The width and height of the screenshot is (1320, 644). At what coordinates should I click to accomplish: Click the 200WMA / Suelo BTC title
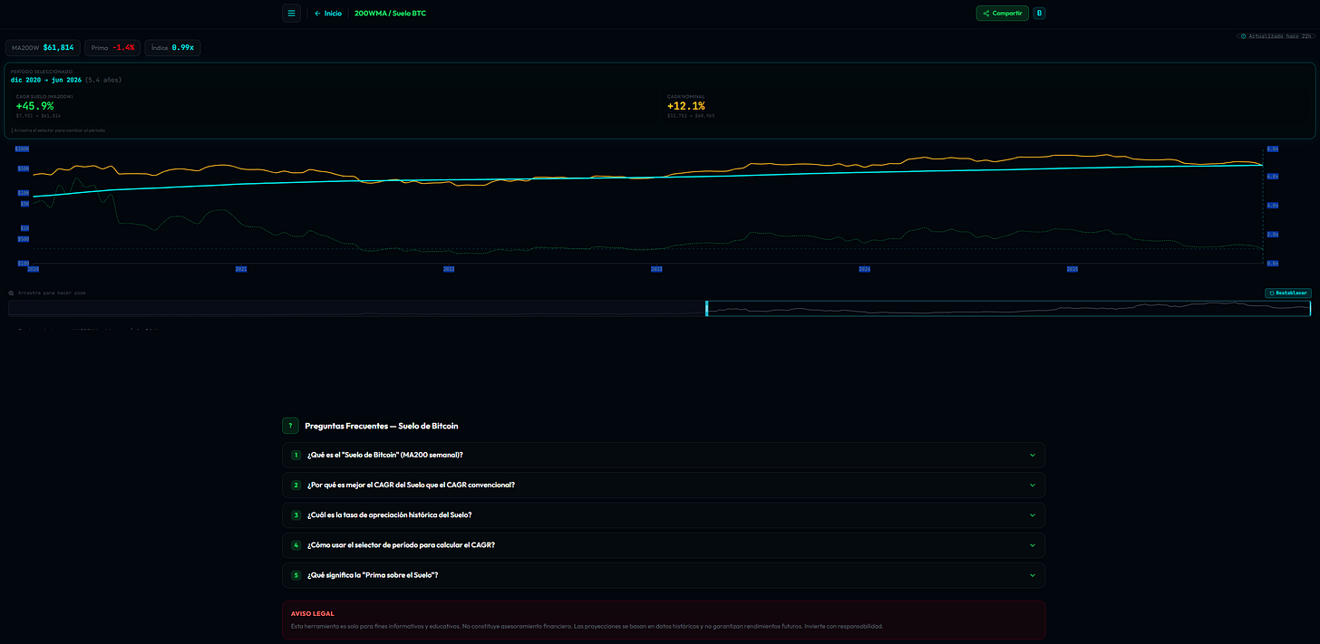point(390,14)
